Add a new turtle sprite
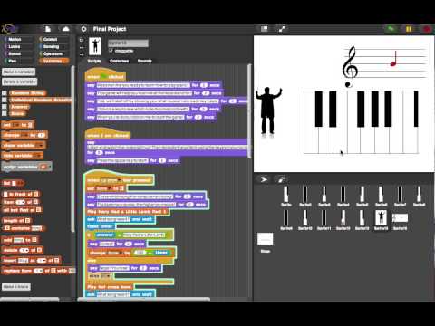Image resolution: width=435 pixels, height=326 pixels. [264, 179]
